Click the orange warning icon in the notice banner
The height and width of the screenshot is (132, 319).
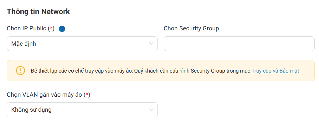(x=20, y=71)
